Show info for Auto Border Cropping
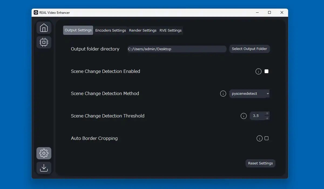324x189 pixels. point(259,139)
